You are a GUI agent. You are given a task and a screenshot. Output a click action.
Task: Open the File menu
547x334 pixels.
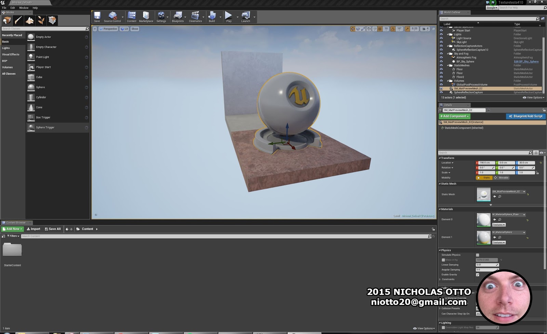[x=4, y=8]
